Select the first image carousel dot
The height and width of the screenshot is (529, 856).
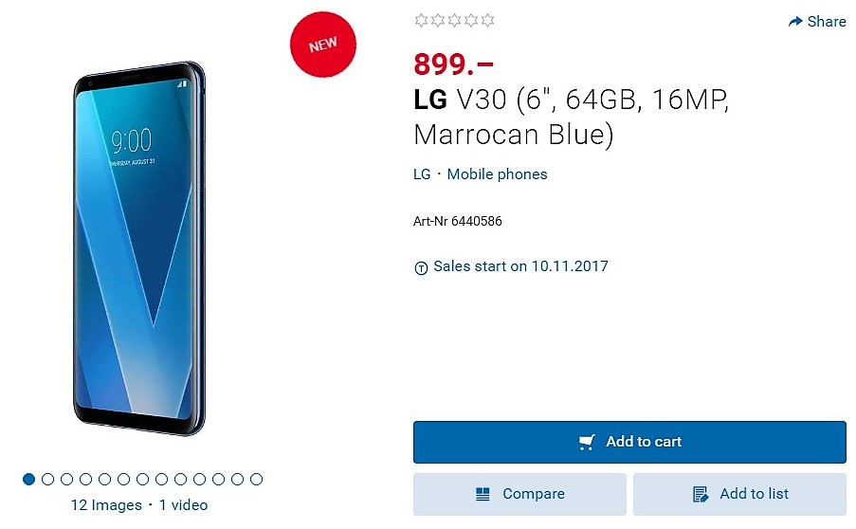coord(29,480)
